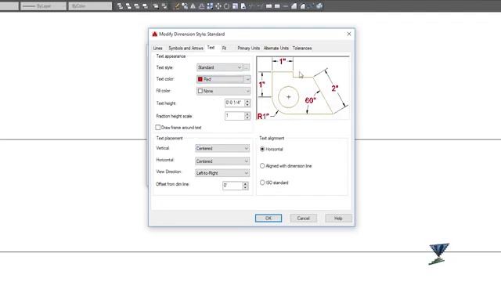
Task: Select the Extend tool
Action: pyautogui.click(x=260, y=6)
